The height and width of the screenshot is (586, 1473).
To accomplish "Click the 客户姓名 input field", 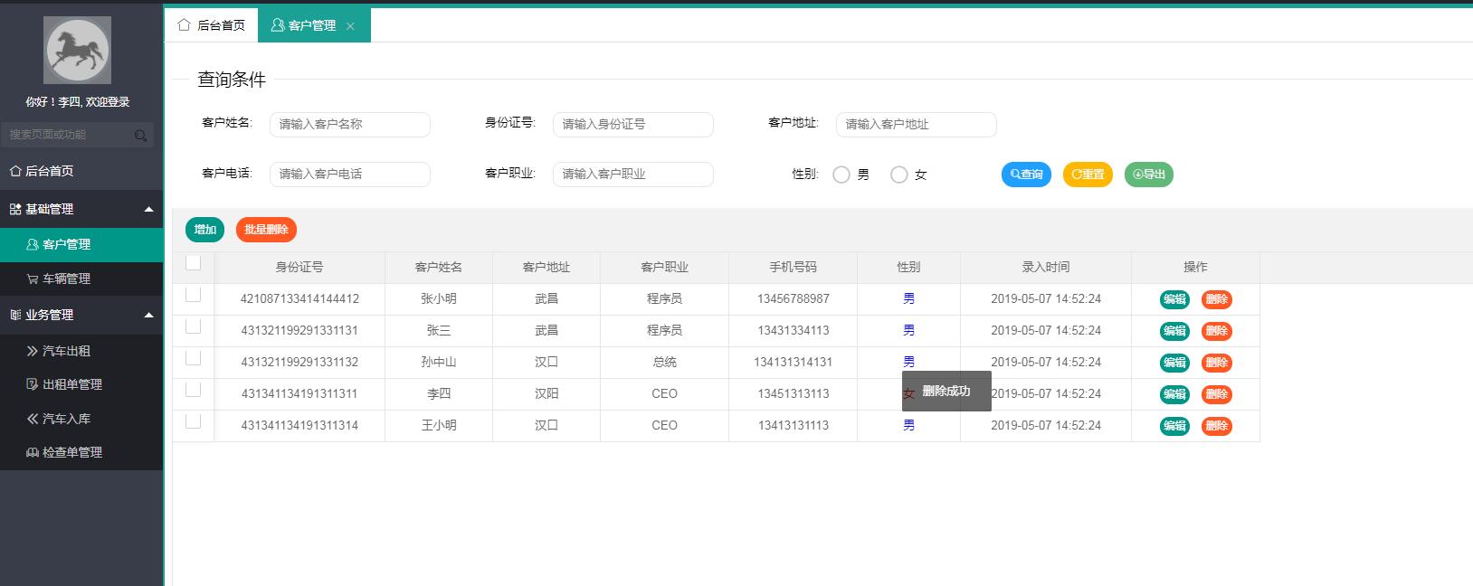I will (349, 125).
